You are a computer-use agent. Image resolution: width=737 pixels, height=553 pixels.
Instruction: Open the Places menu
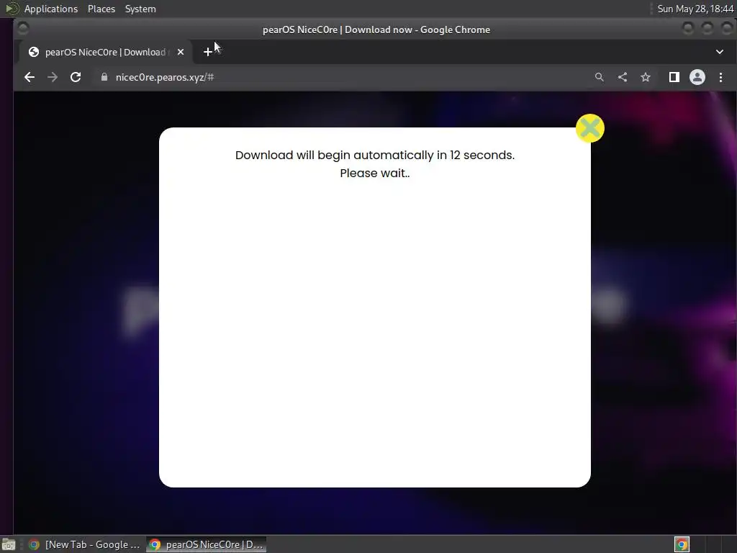point(101,9)
